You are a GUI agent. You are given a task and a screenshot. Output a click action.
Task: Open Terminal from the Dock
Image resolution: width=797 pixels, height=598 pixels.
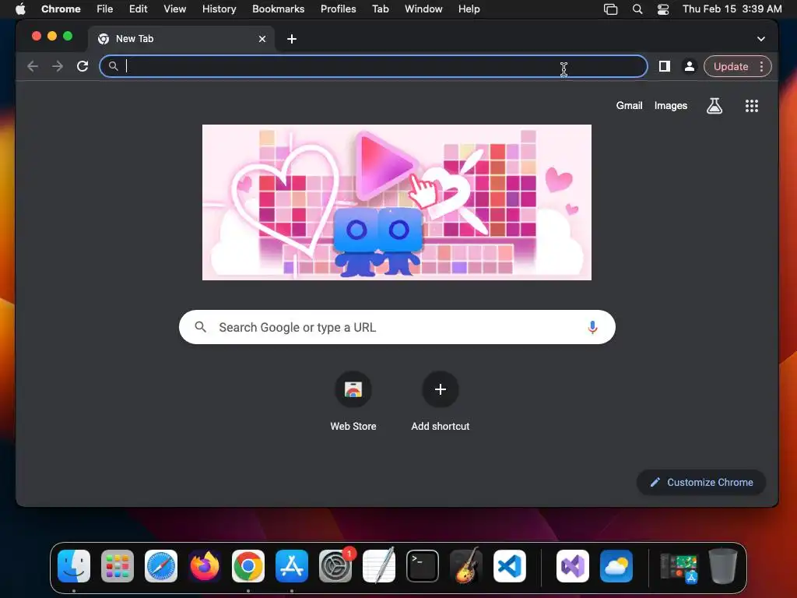point(423,566)
